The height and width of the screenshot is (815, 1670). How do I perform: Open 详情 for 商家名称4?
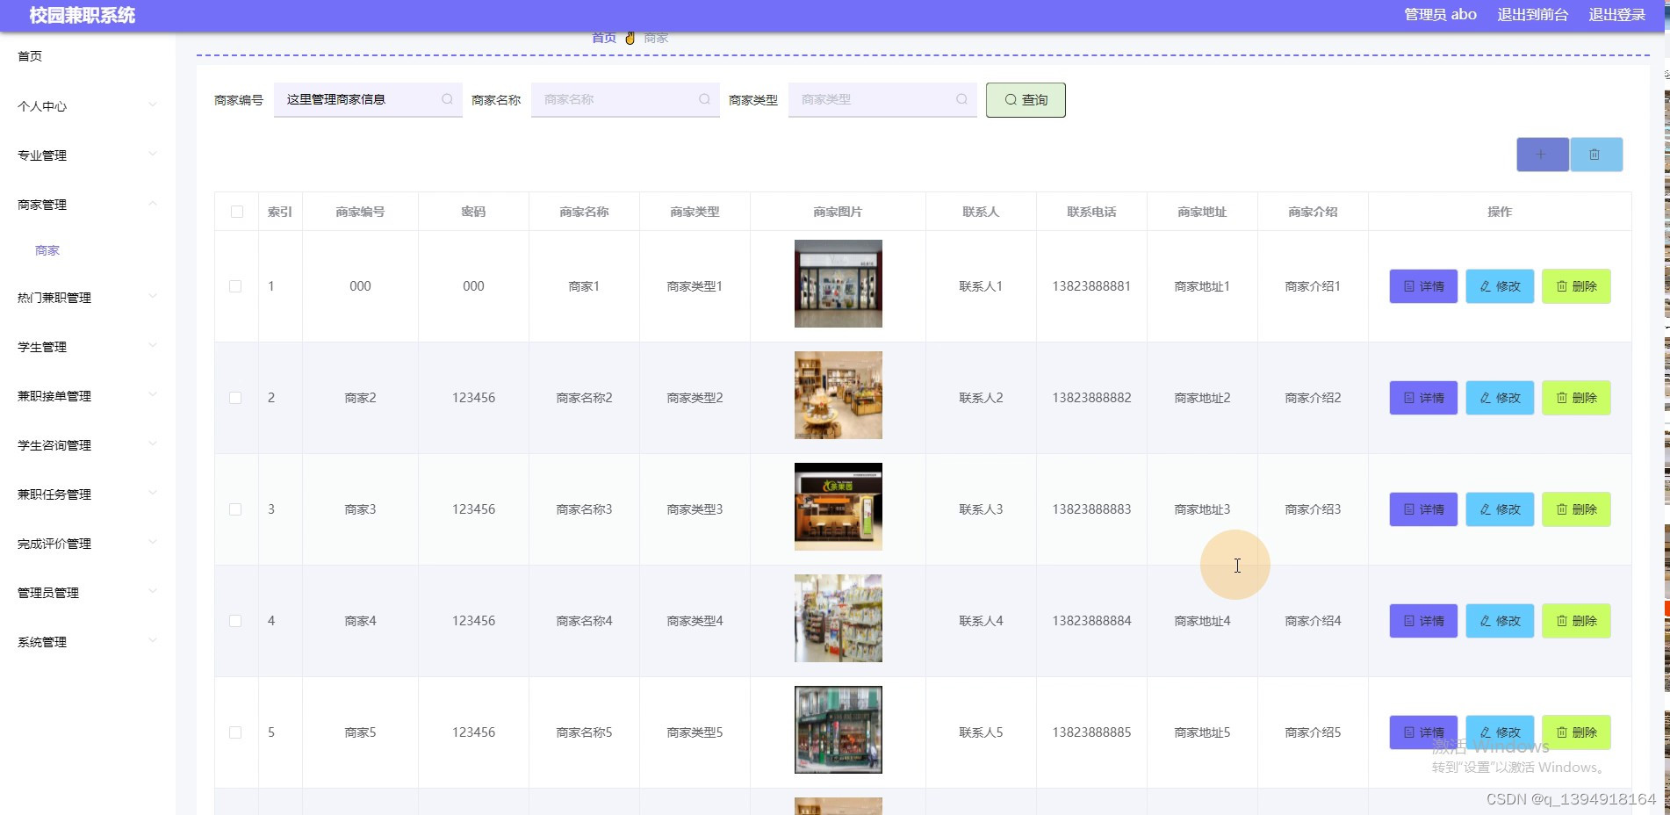(1423, 621)
